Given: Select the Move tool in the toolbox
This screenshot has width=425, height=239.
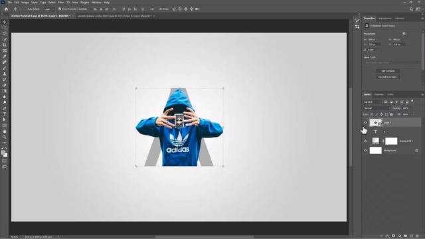Looking at the screenshot, I should coord(5,22).
